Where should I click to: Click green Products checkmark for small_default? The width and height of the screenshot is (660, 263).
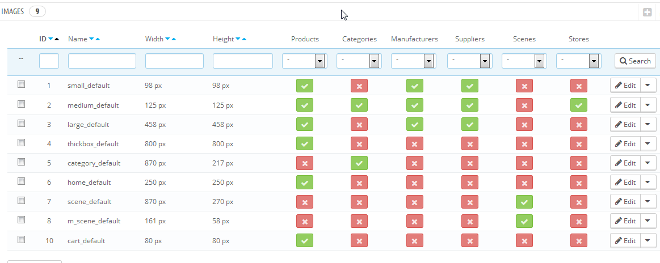click(x=305, y=86)
